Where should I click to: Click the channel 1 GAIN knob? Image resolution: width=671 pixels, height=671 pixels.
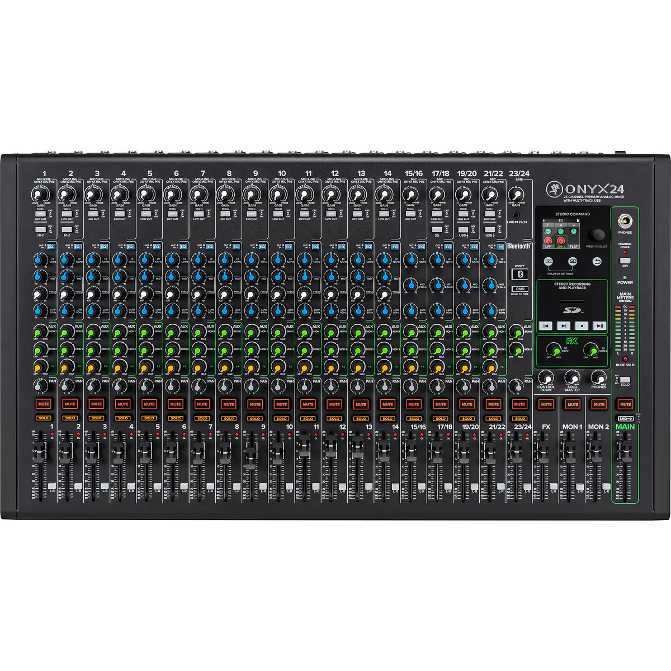(39, 195)
